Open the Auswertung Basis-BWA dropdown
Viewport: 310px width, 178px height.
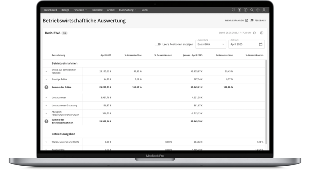[x=211, y=44]
